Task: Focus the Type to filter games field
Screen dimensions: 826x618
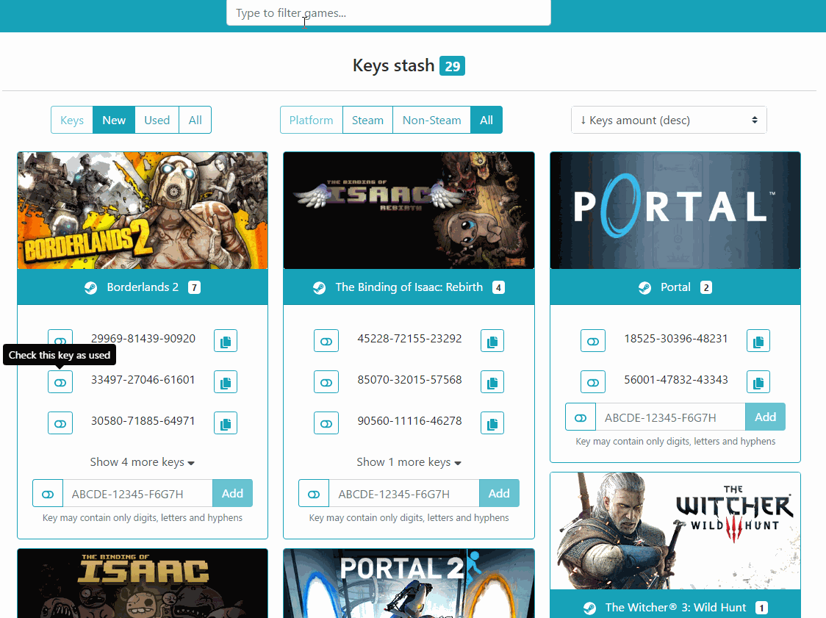Action: (x=389, y=12)
